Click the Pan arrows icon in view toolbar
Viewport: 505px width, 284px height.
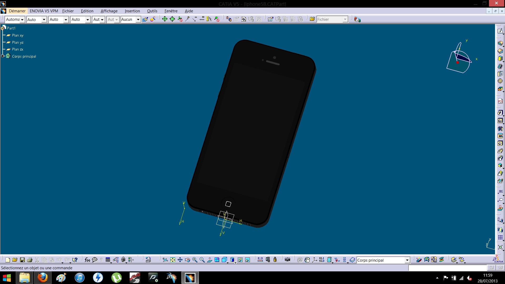(x=180, y=260)
